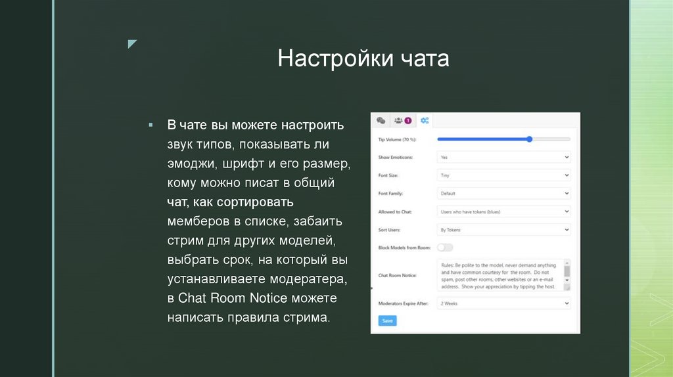Open the Allowed to Chat dropdown
673x377 pixels.
pos(503,211)
